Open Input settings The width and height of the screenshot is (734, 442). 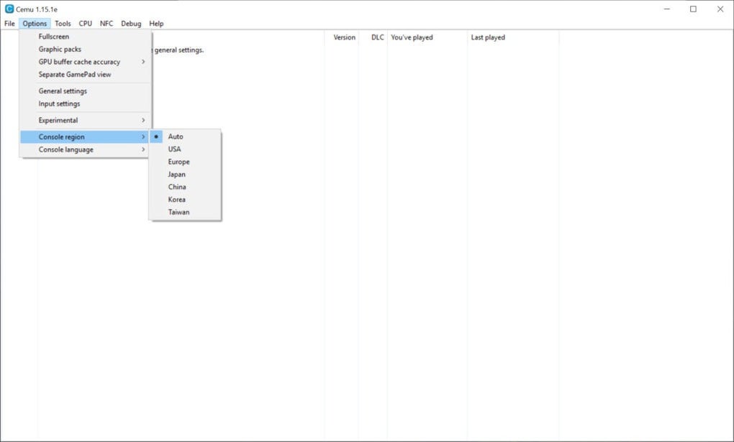tap(86, 103)
